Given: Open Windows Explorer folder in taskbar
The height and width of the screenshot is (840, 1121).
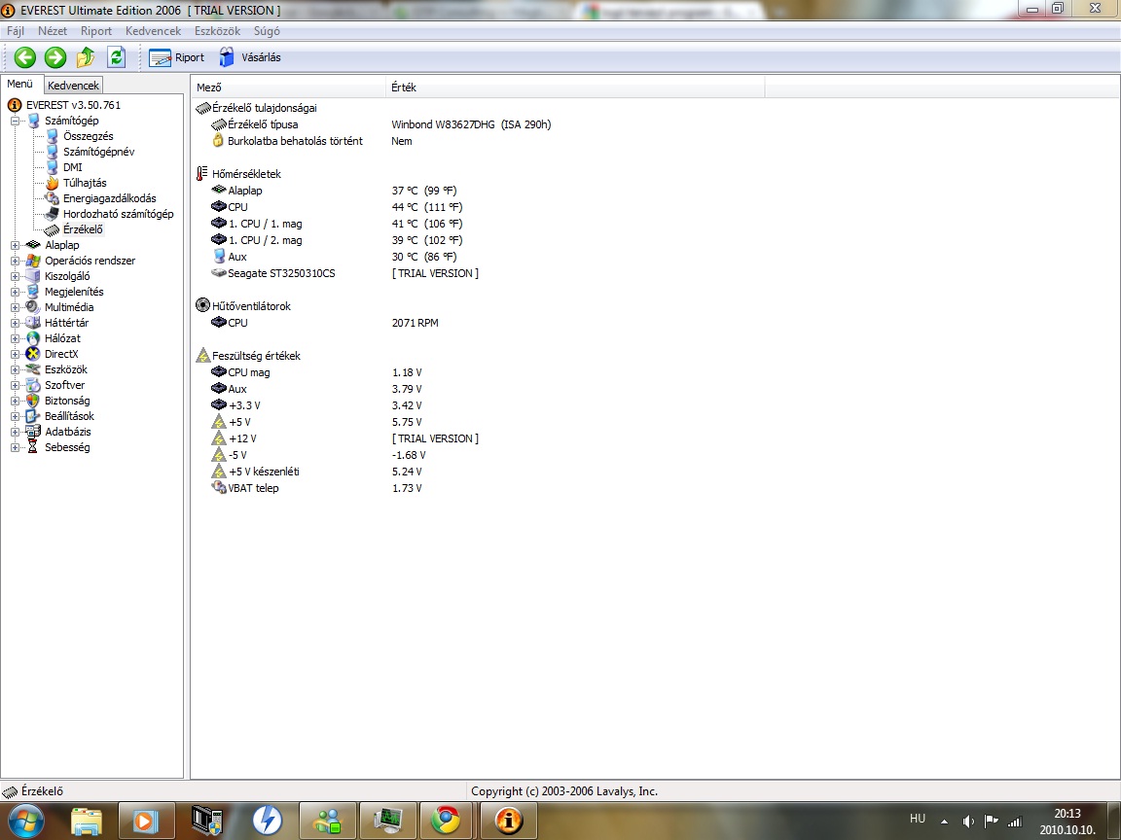Looking at the screenshot, I should coord(86,821).
